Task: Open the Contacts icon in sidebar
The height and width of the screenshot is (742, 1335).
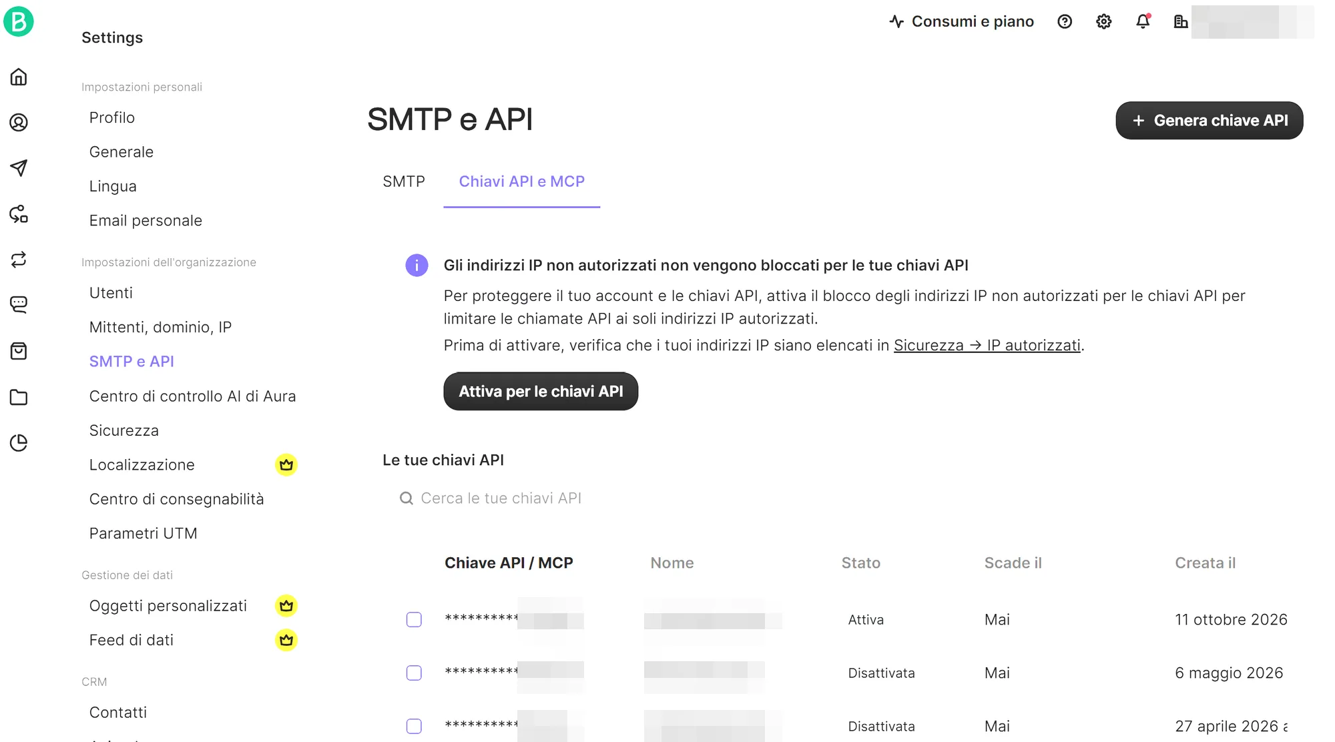Action: click(x=19, y=122)
